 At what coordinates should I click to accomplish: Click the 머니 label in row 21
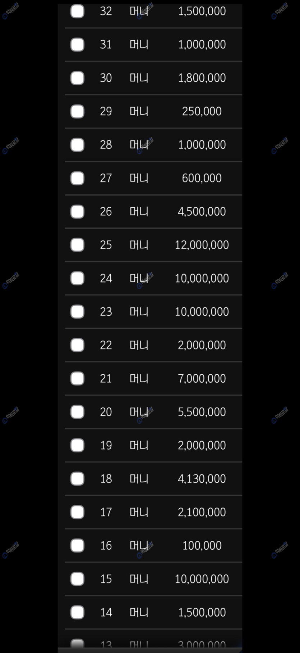click(139, 379)
